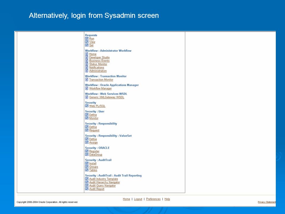Click the page icon beside Workflow Manager

(x=87, y=89)
